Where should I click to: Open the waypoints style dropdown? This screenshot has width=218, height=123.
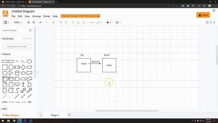[99, 23]
